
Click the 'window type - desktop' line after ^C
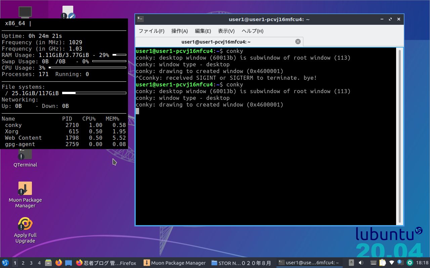pyautogui.click(x=183, y=98)
